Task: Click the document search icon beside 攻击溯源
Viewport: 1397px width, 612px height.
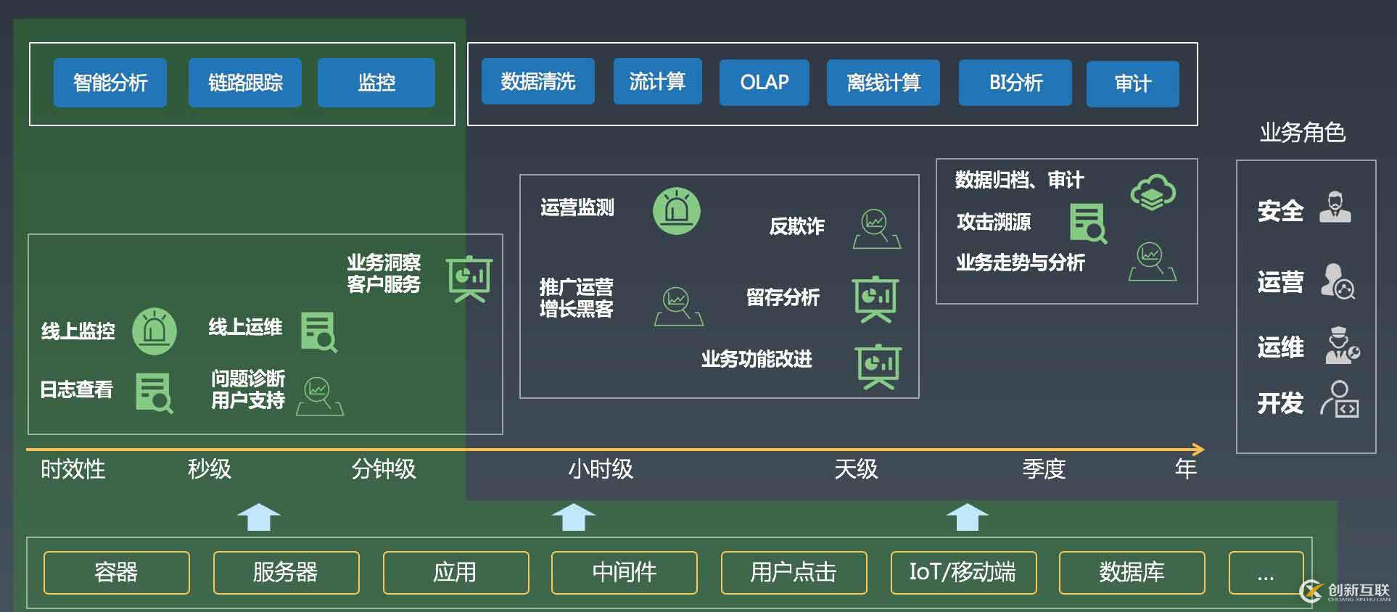Action: pos(1089,223)
